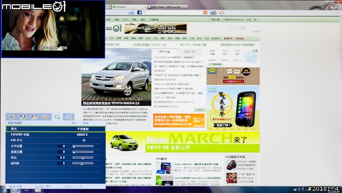The height and width of the screenshot is (193, 342).
Task: Click the 登入 login link in top bar
Action: click(x=256, y=20)
